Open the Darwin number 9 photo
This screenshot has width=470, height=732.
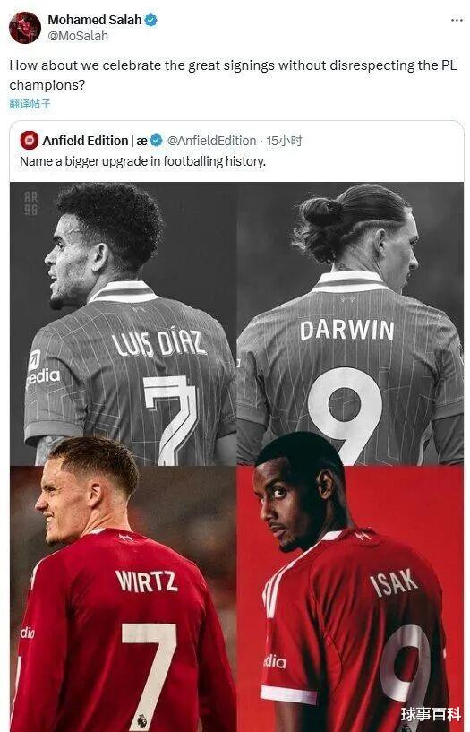click(350, 323)
